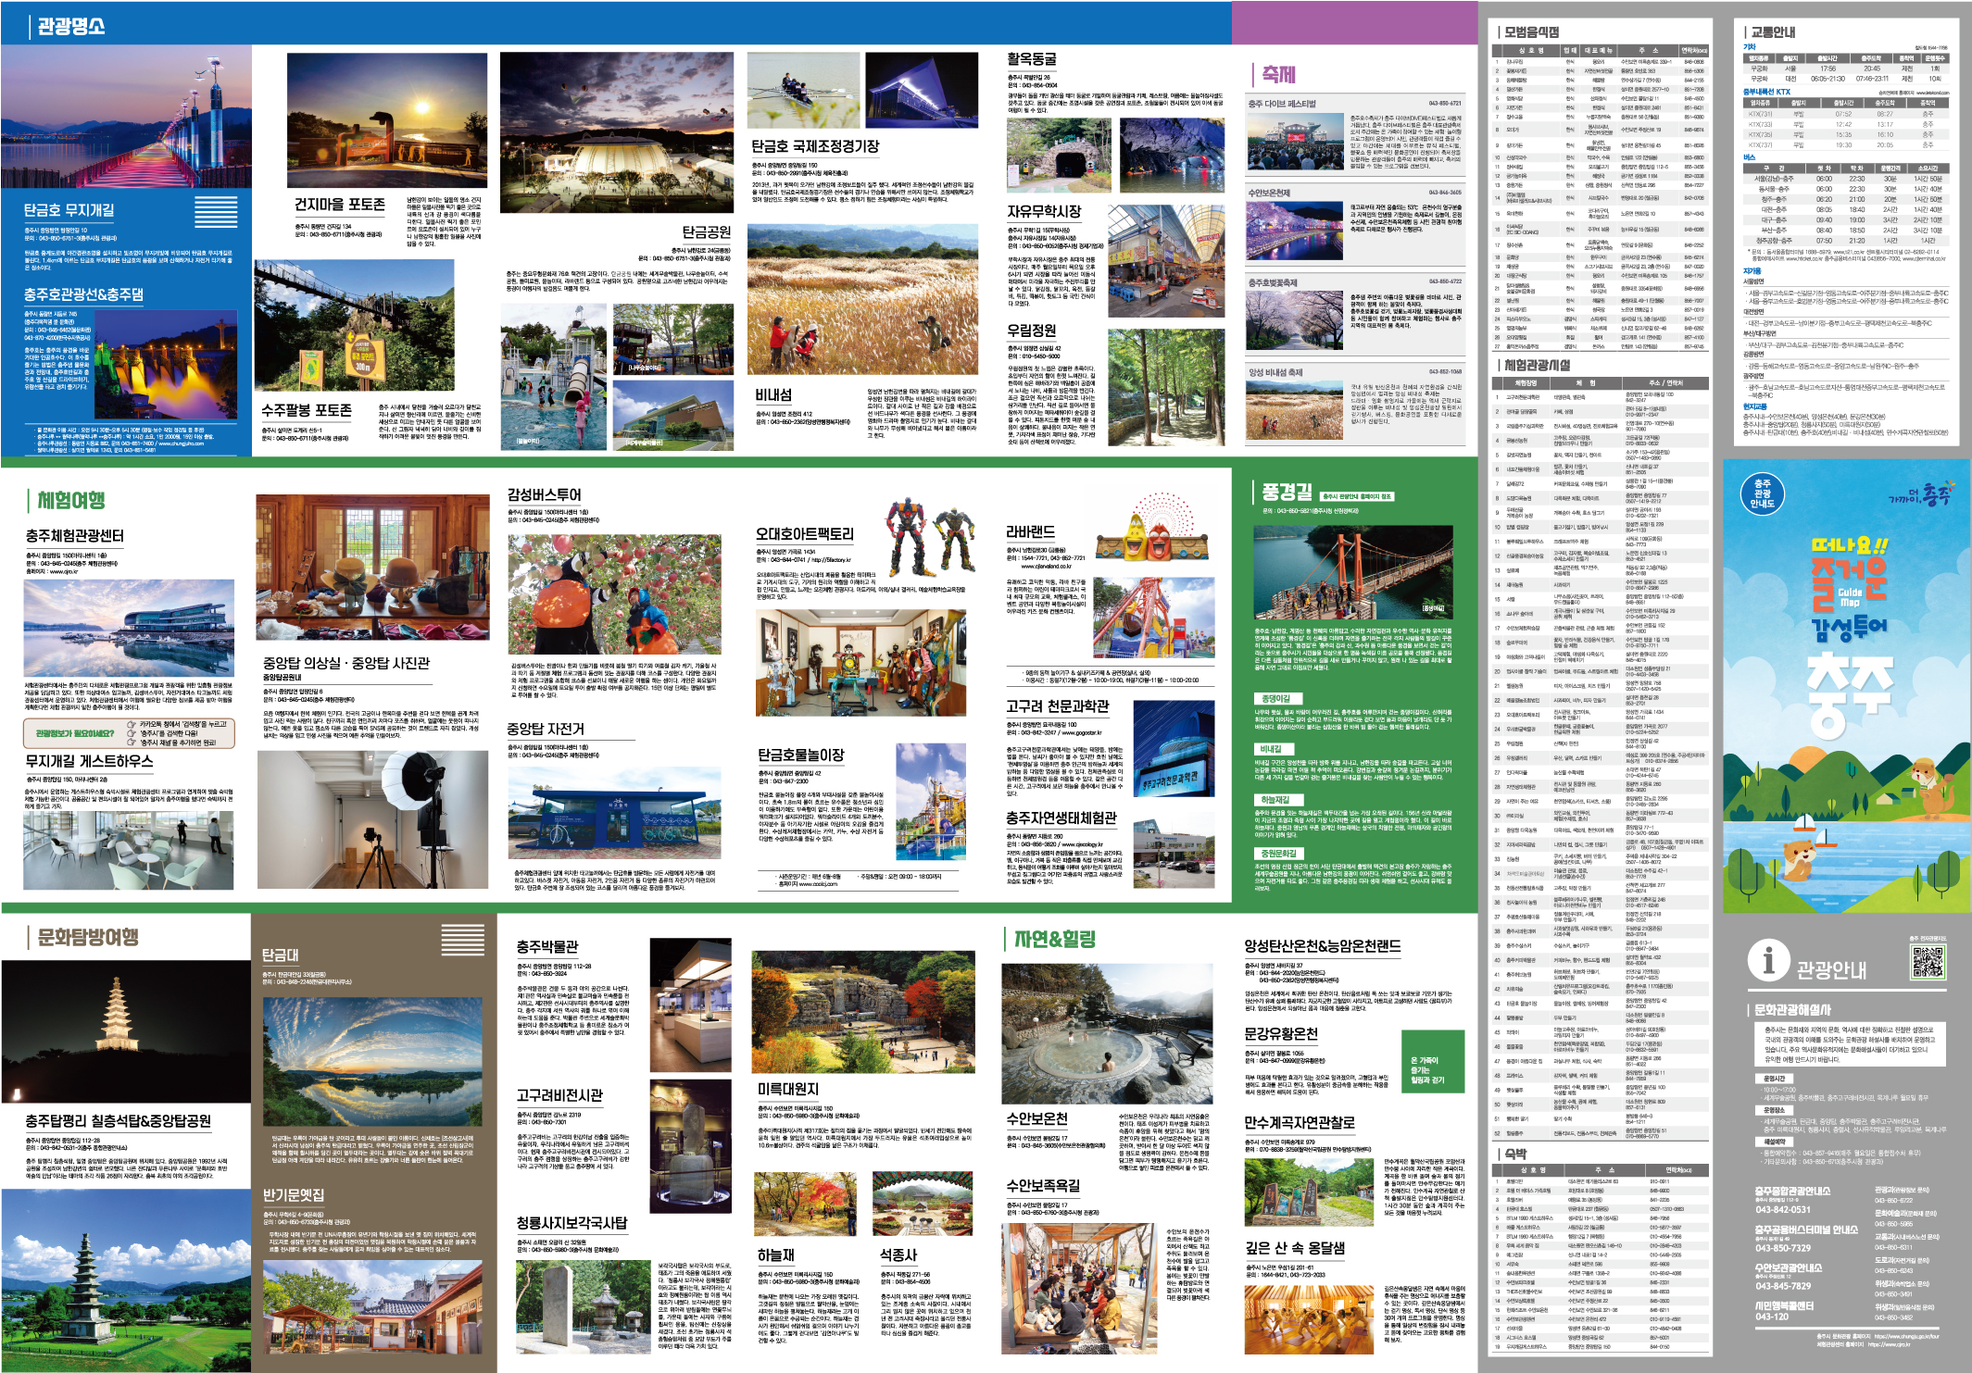The height and width of the screenshot is (1373, 1972).
Task: Click the 관광명소 section header
Action: (70, 26)
